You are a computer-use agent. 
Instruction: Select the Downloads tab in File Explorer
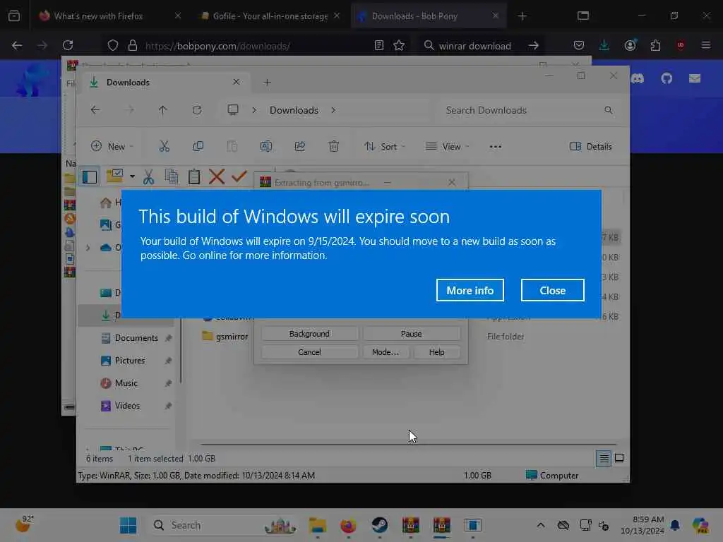[164, 83]
